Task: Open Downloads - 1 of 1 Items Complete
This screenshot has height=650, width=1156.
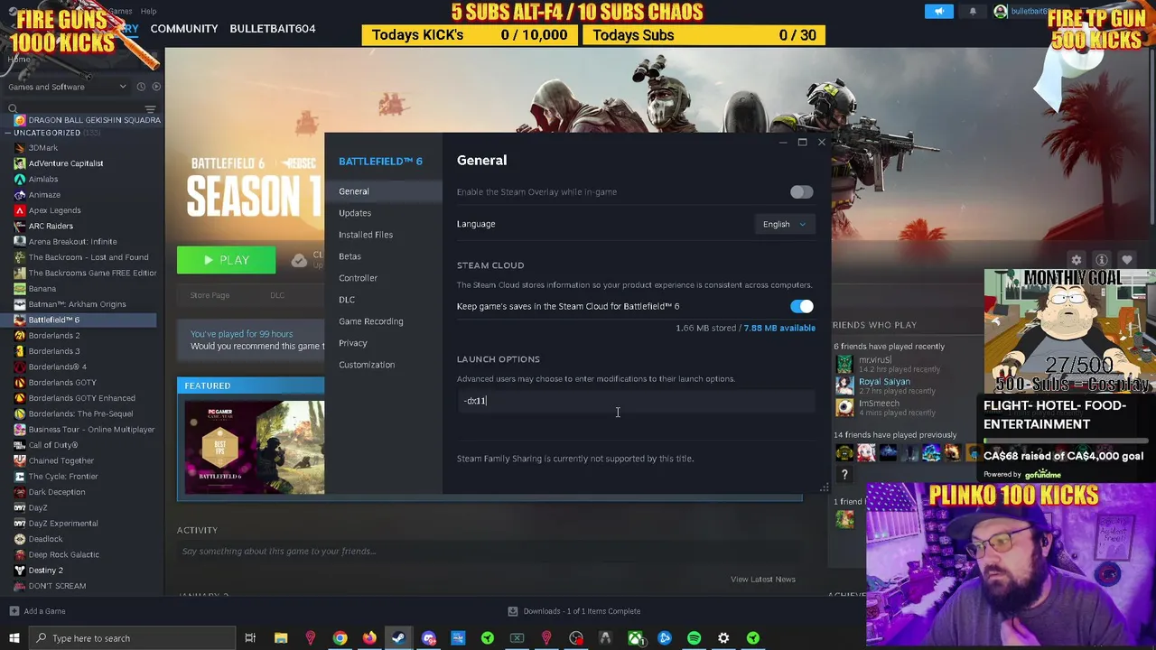Action: [582, 611]
